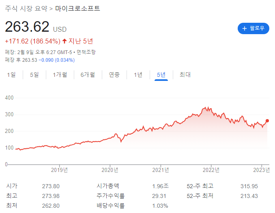Click the 시가총액 value 1.96조

[x=160, y=186]
